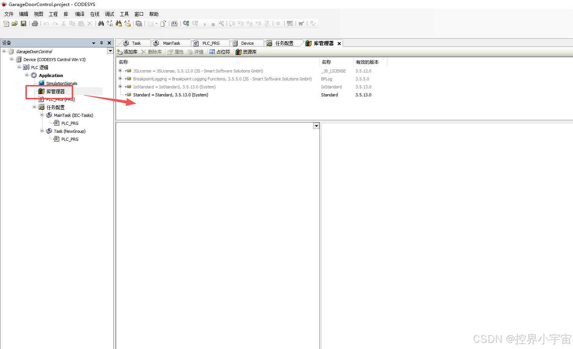Image resolution: width=573 pixels, height=349 pixels.
Task: Click the Cut scissors icon
Action: [x=63, y=24]
